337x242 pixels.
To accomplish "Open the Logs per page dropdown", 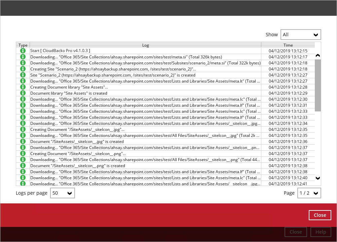I will 62,193.
